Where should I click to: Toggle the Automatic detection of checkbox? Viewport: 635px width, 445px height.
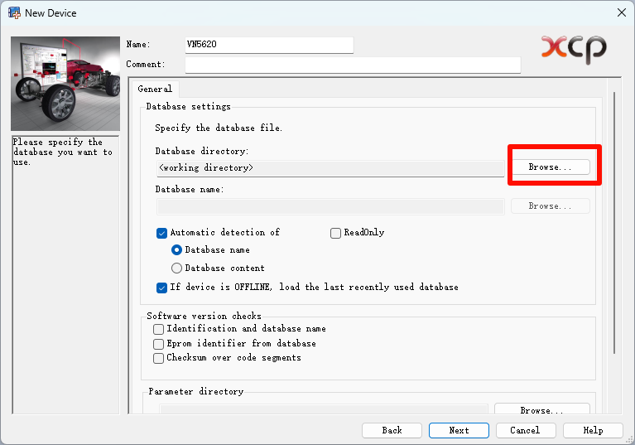[x=162, y=233]
